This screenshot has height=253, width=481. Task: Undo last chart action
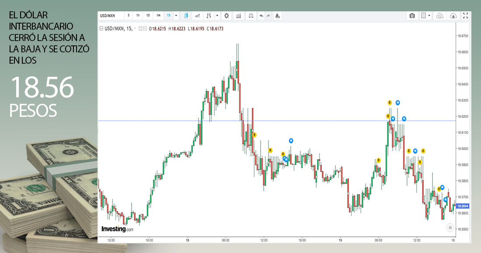click(x=261, y=16)
